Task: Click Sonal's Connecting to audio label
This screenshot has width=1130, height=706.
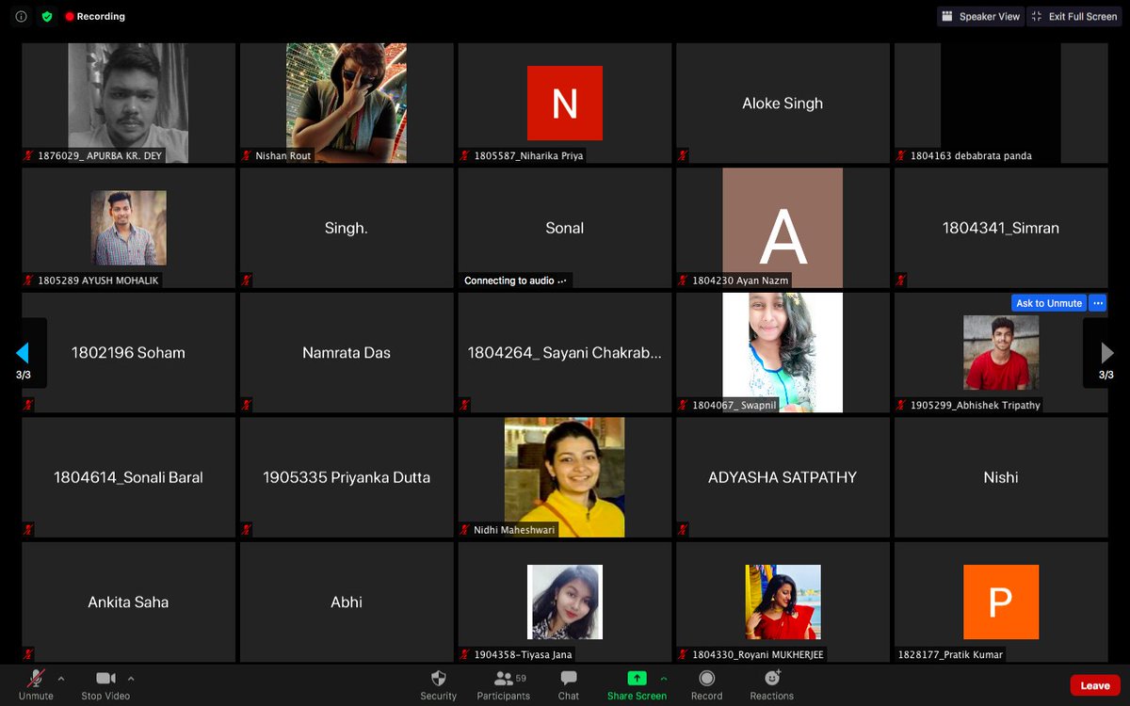Action: pos(516,281)
